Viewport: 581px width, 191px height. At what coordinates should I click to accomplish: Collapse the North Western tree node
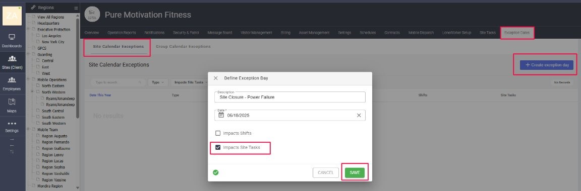pos(33,92)
